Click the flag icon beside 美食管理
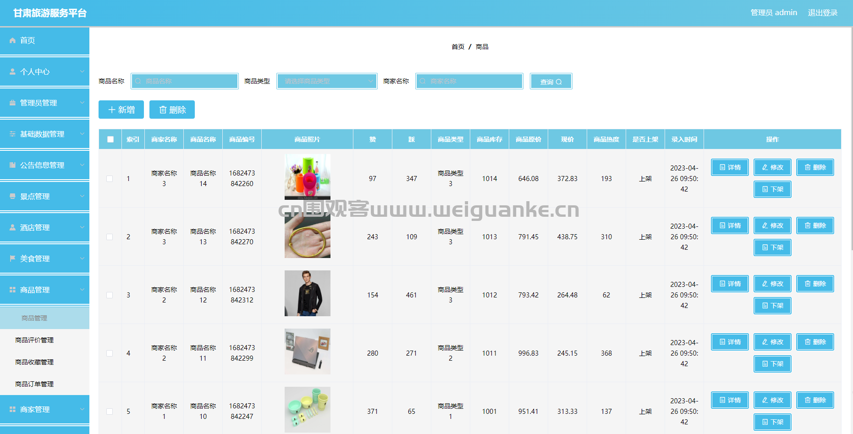The height and width of the screenshot is (434, 853). pos(12,258)
